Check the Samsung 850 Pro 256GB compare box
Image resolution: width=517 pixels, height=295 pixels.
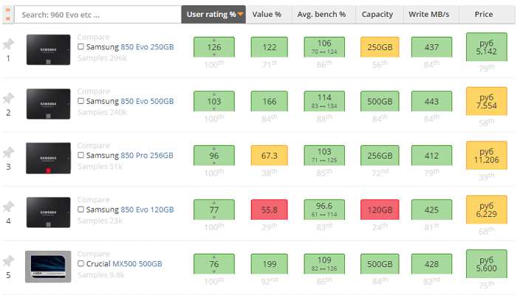[x=81, y=156]
